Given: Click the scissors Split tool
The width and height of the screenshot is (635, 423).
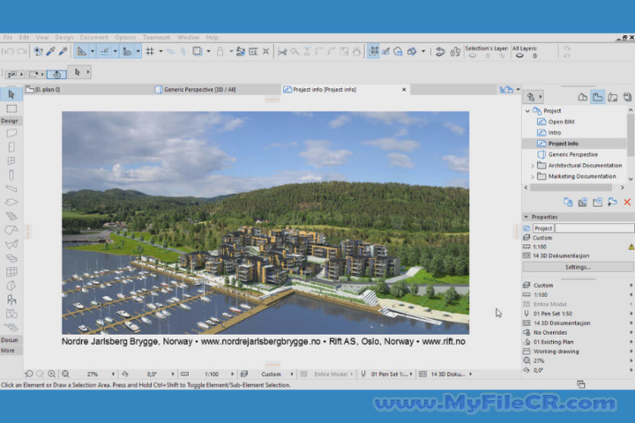Looking at the screenshot, I should 282,51.
